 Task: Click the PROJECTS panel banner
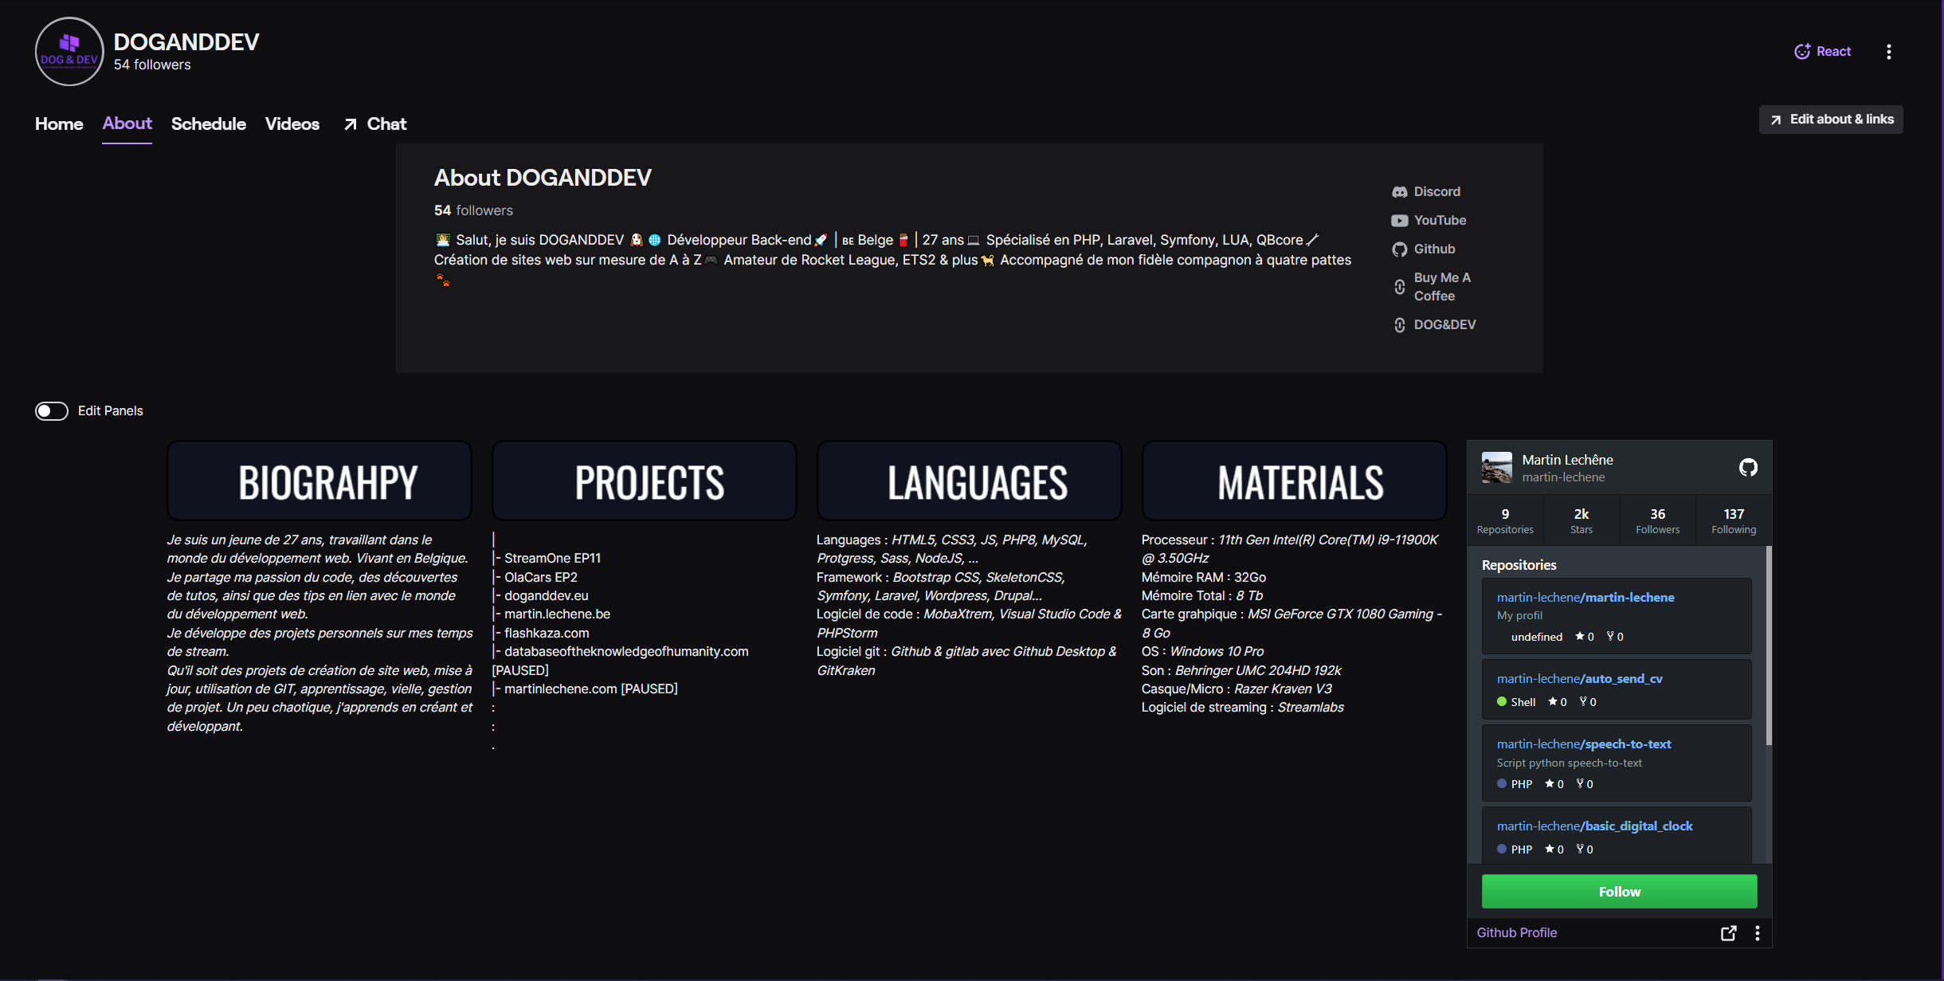pos(645,481)
